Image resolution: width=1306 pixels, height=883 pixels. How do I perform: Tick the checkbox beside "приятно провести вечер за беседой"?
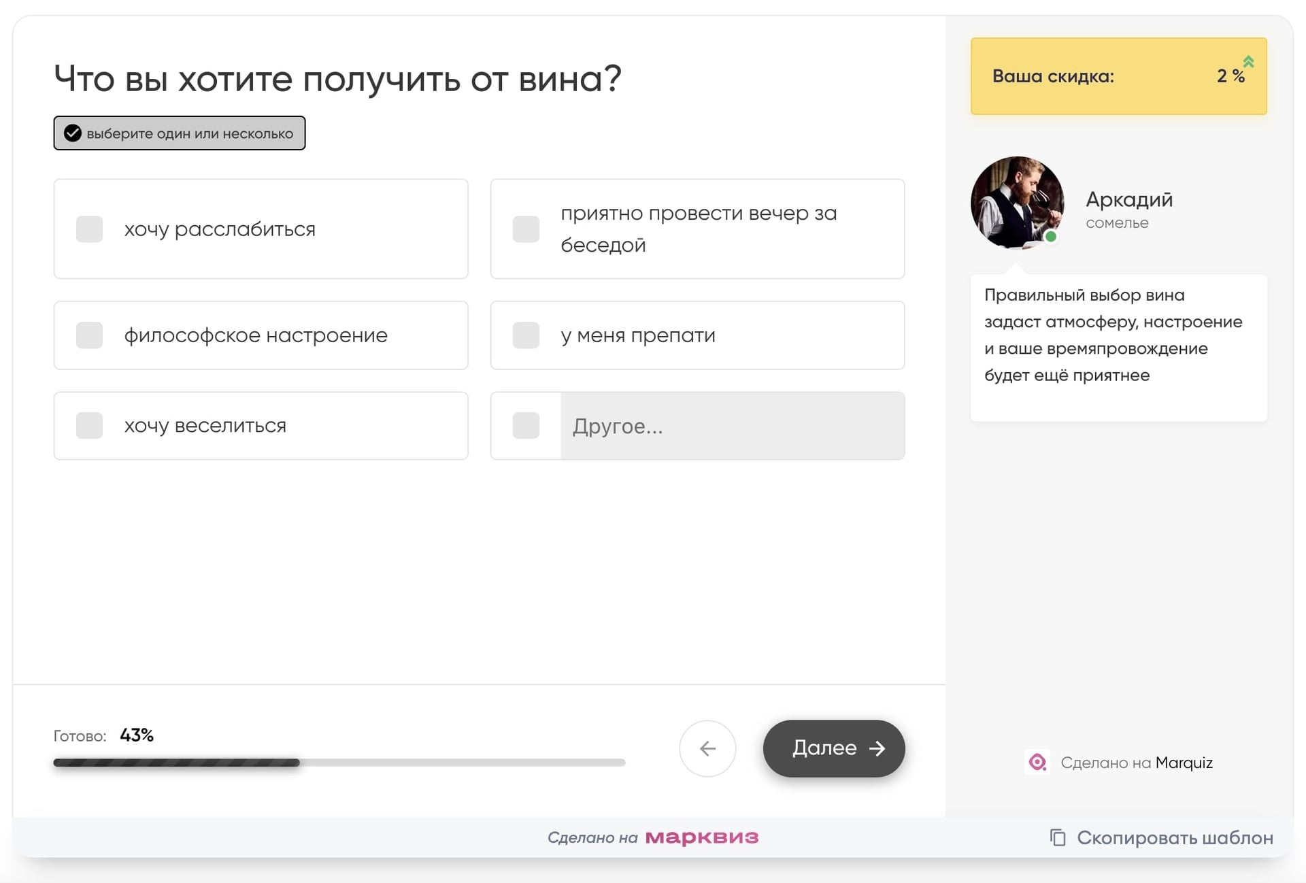point(525,229)
